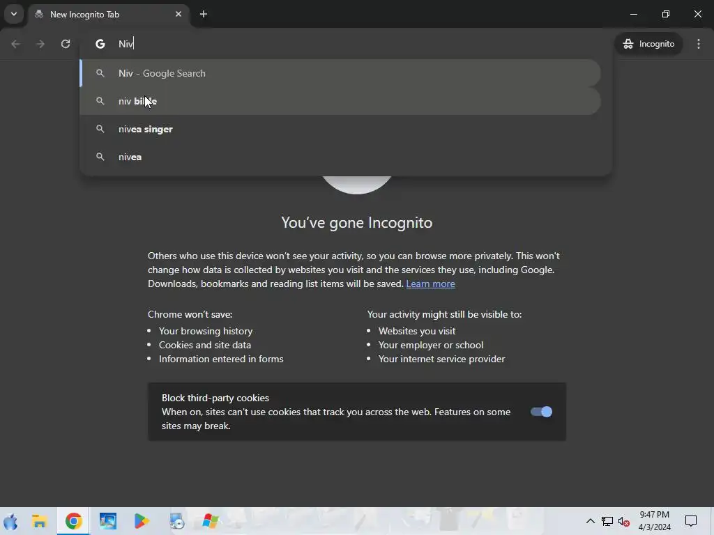Click search icon beside 'Niv - Google Search'
Screen dimensions: 714x535
click(x=100, y=73)
